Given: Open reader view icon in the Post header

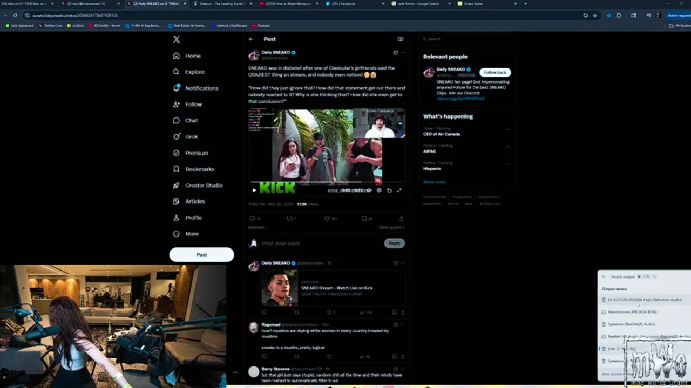Looking at the screenshot, I should (400, 39).
